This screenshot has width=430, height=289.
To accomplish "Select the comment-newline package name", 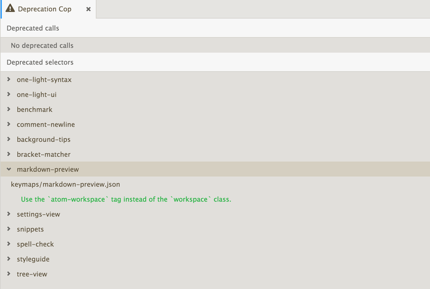I will [46, 125].
